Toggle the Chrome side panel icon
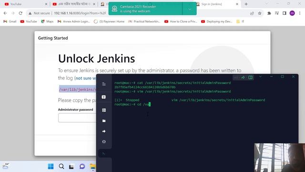 [x=285, y=13]
